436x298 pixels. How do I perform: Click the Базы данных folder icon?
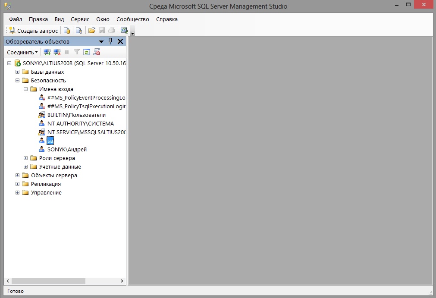pos(25,72)
